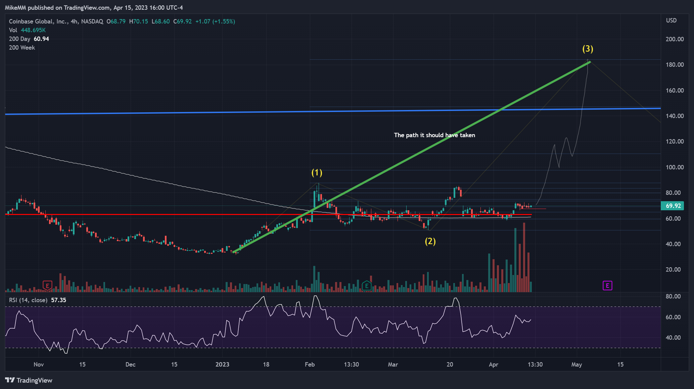This screenshot has height=389, width=694.
Task: Click the TradingView logo at the bottom left
Action: pos(29,380)
